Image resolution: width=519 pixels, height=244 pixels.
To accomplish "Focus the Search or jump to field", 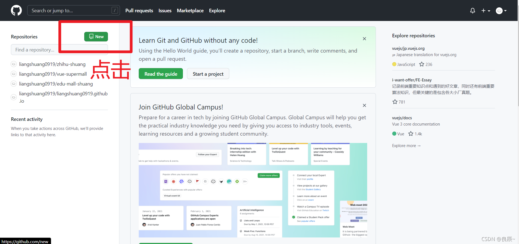I will pyautogui.click(x=74, y=10).
